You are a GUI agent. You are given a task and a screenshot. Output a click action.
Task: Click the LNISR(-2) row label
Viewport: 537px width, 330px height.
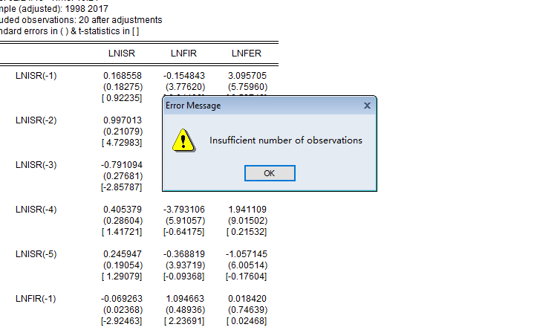[36, 120]
